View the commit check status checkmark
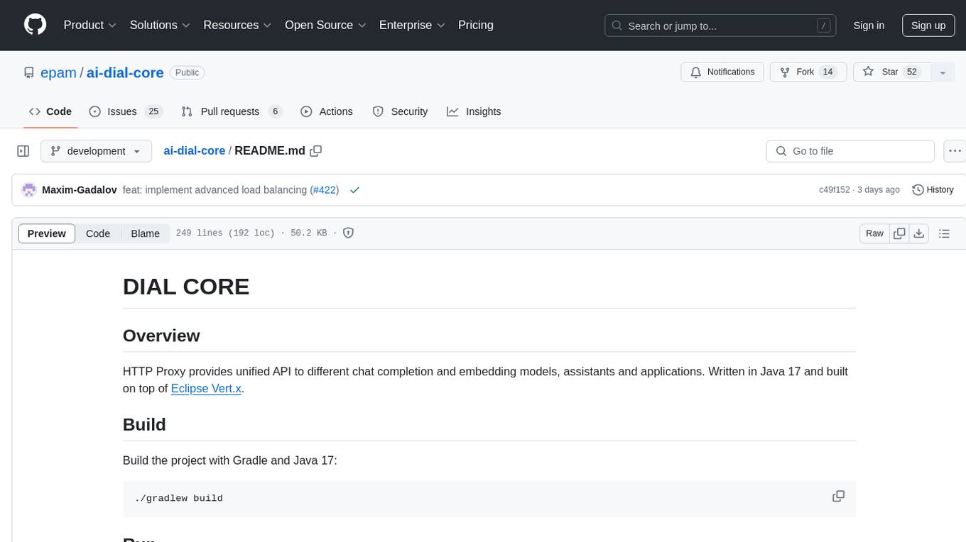 click(x=354, y=190)
